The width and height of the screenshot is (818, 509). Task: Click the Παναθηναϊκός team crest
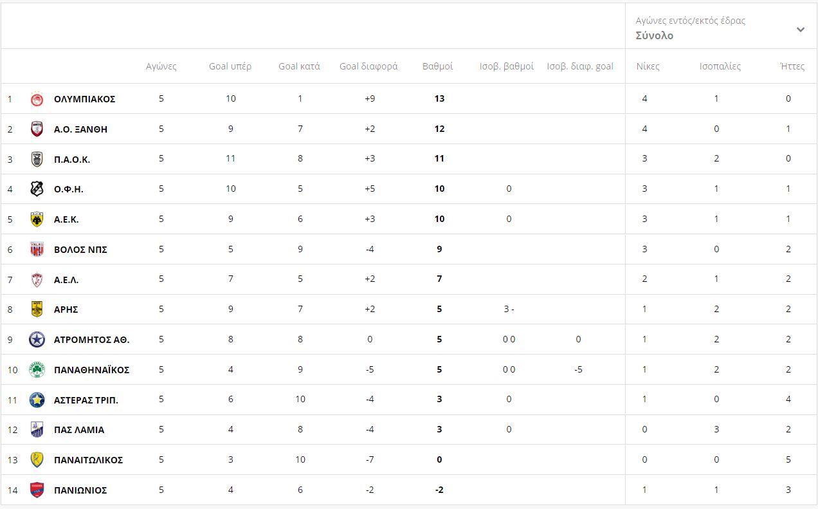click(37, 370)
